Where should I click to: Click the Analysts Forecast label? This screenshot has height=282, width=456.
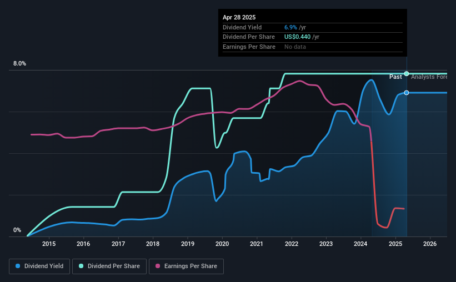coord(429,77)
